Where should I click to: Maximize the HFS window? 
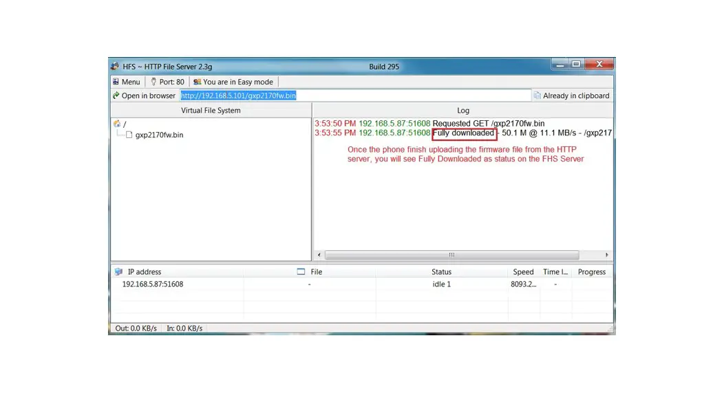coord(576,65)
